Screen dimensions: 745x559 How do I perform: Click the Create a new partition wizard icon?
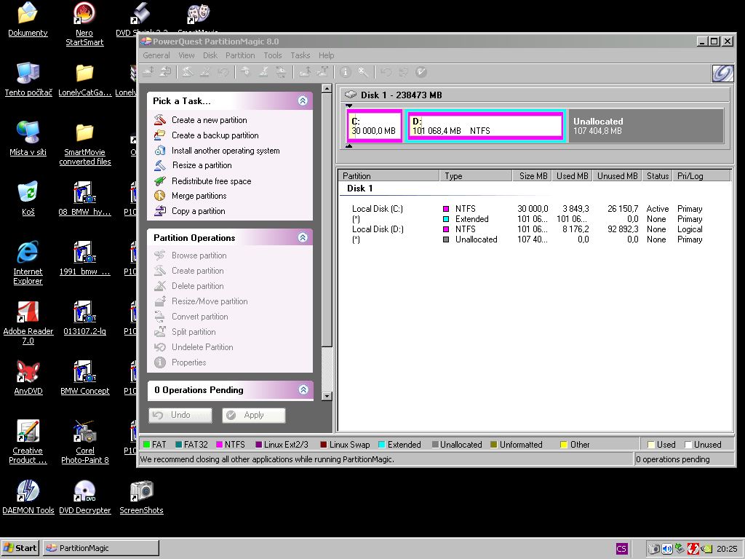[160, 120]
